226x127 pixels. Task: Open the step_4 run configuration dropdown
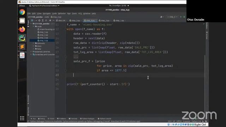click(x=172, y=17)
